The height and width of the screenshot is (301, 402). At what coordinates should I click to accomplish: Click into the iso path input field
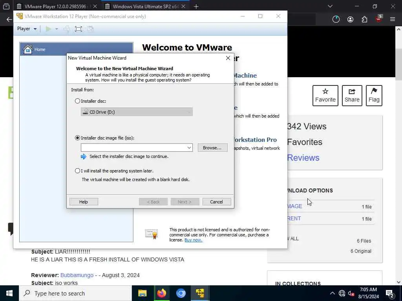133,148
